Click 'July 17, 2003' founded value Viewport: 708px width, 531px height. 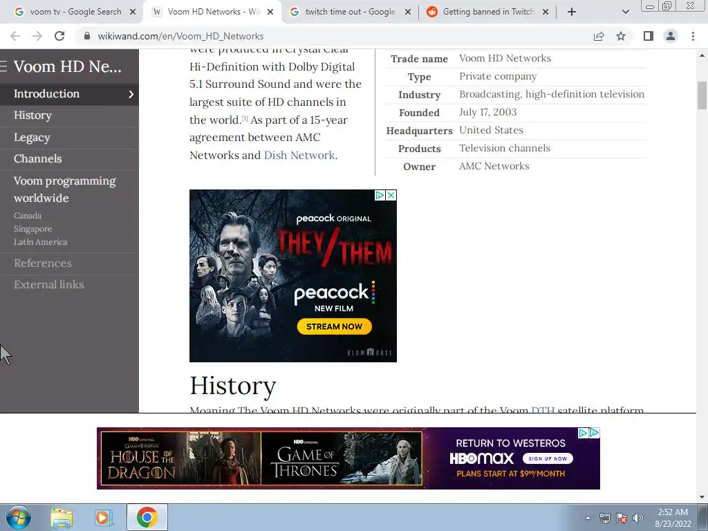click(487, 112)
